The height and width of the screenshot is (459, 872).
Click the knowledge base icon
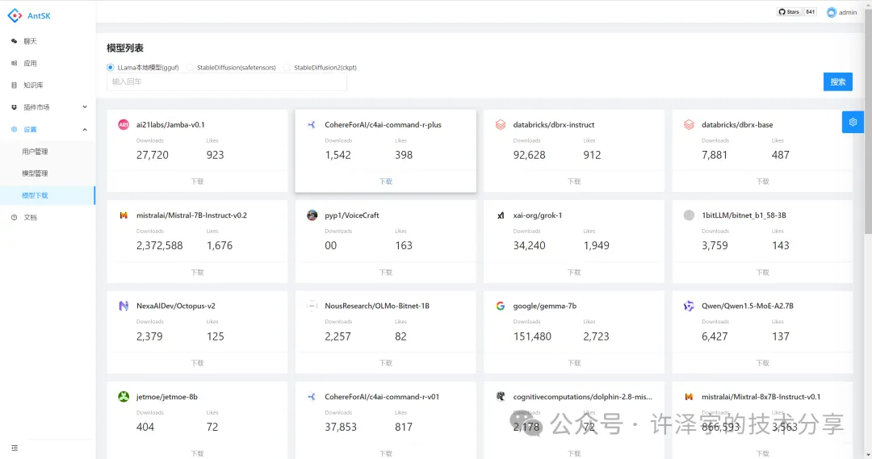pos(14,85)
